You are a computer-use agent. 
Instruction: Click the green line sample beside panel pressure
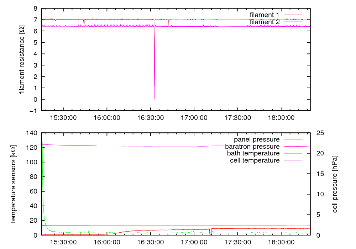(292, 139)
